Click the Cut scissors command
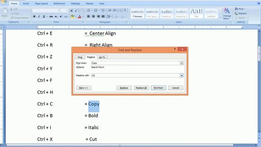This screenshot has width=261, height=147. [14, 9]
